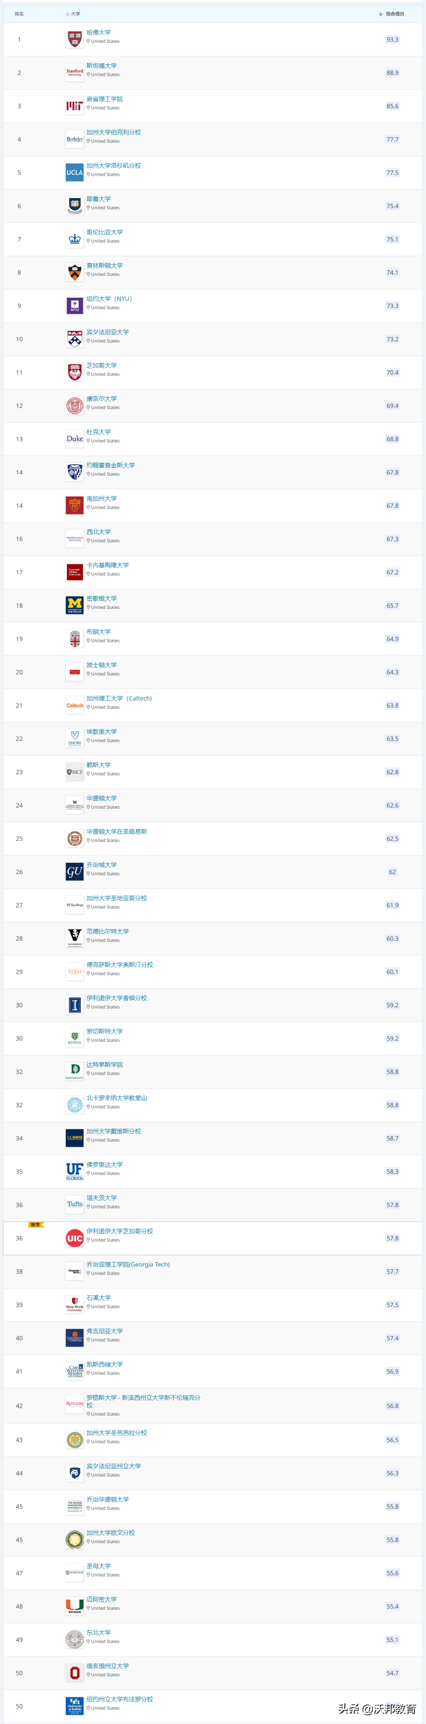Sort by 综合得分 column header
Image resolution: width=426 pixels, height=1724 pixels.
click(394, 13)
